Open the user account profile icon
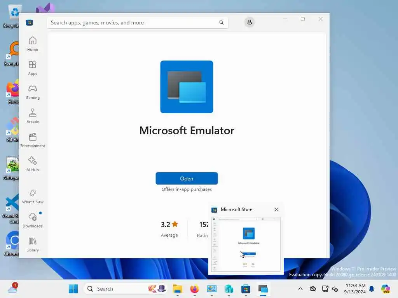398x298 pixels. pyautogui.click(x=250, y=22)
